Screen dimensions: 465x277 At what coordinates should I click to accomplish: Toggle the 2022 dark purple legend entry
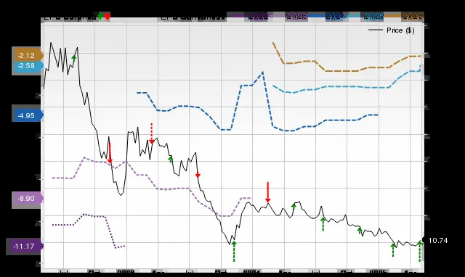pos(251,16)
